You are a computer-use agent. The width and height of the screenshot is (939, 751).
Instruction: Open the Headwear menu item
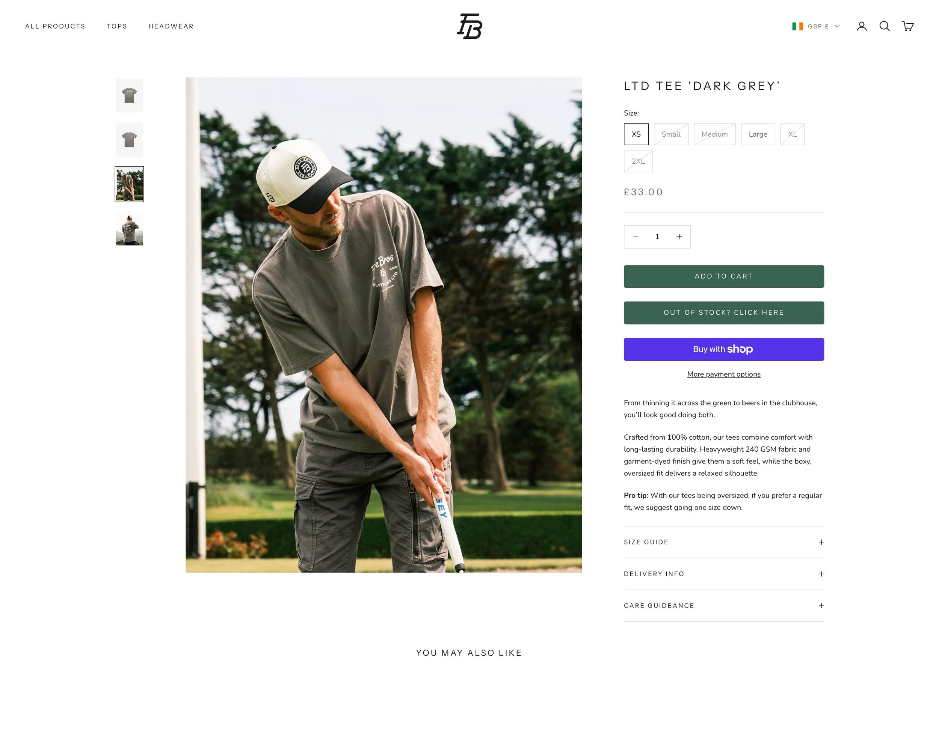coord(171,26)
